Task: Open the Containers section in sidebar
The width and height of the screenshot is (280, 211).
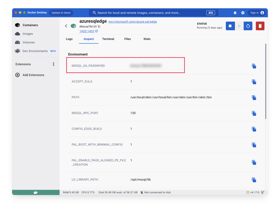Action: [30, 25]
